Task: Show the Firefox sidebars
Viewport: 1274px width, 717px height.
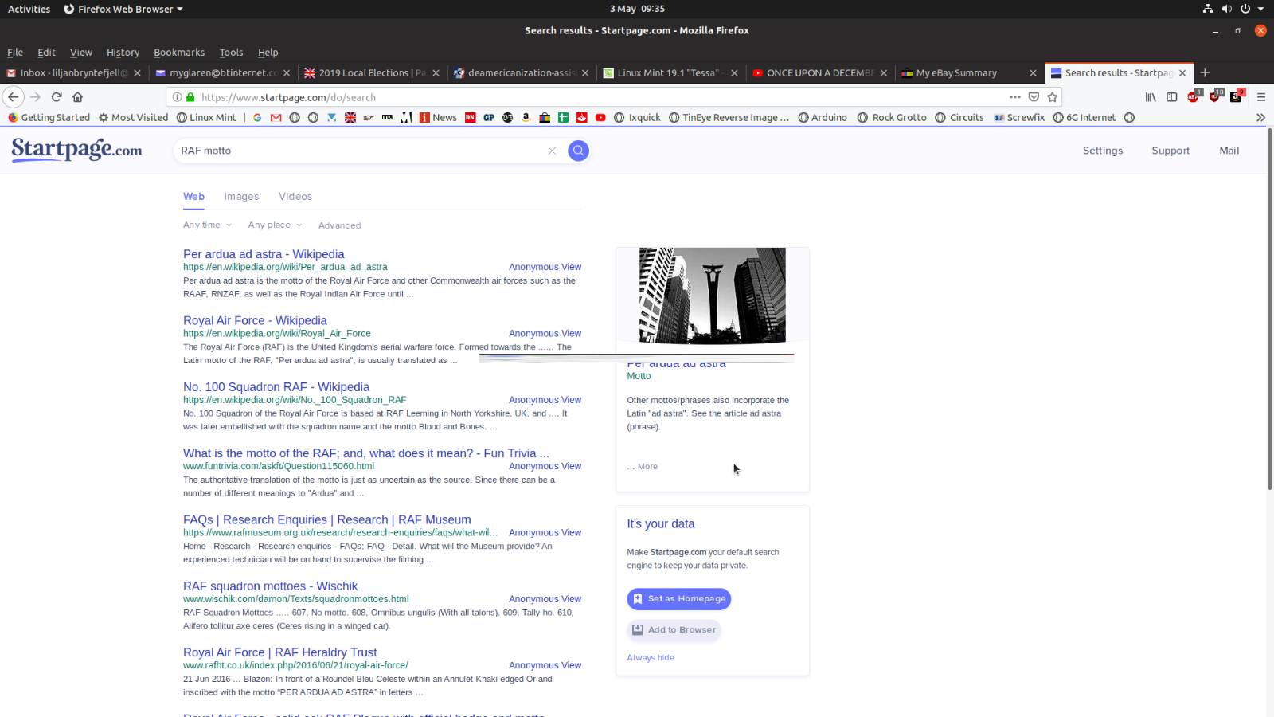Action: [x=1171, y=97]
